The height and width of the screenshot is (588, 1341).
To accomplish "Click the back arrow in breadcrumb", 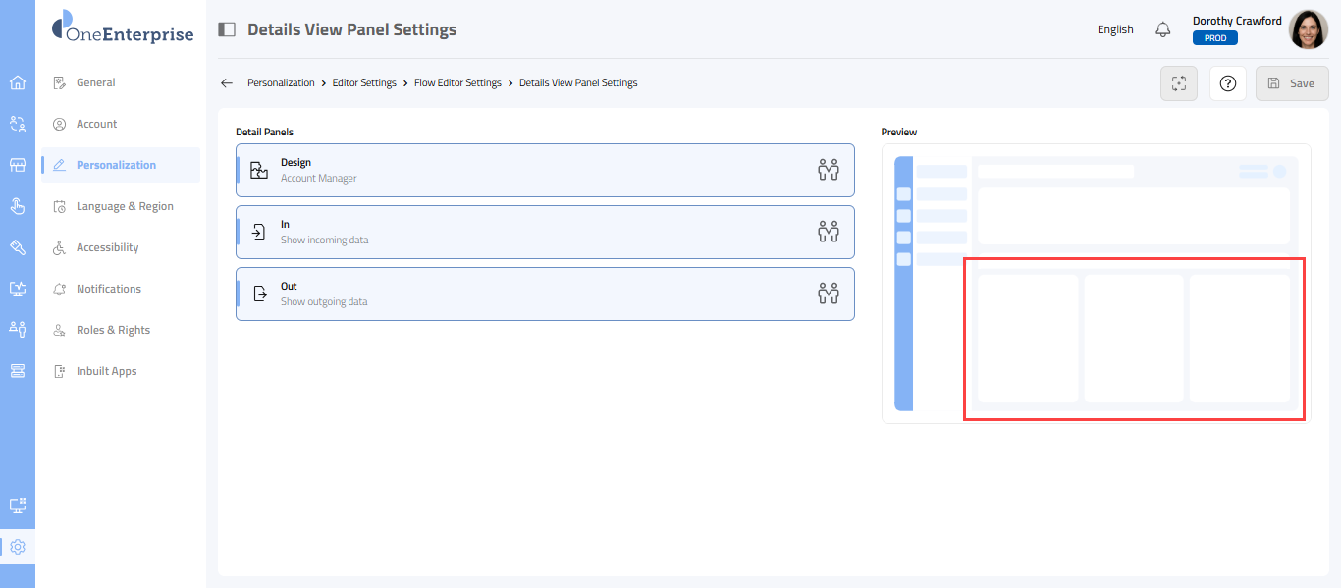I will point(227,83).
